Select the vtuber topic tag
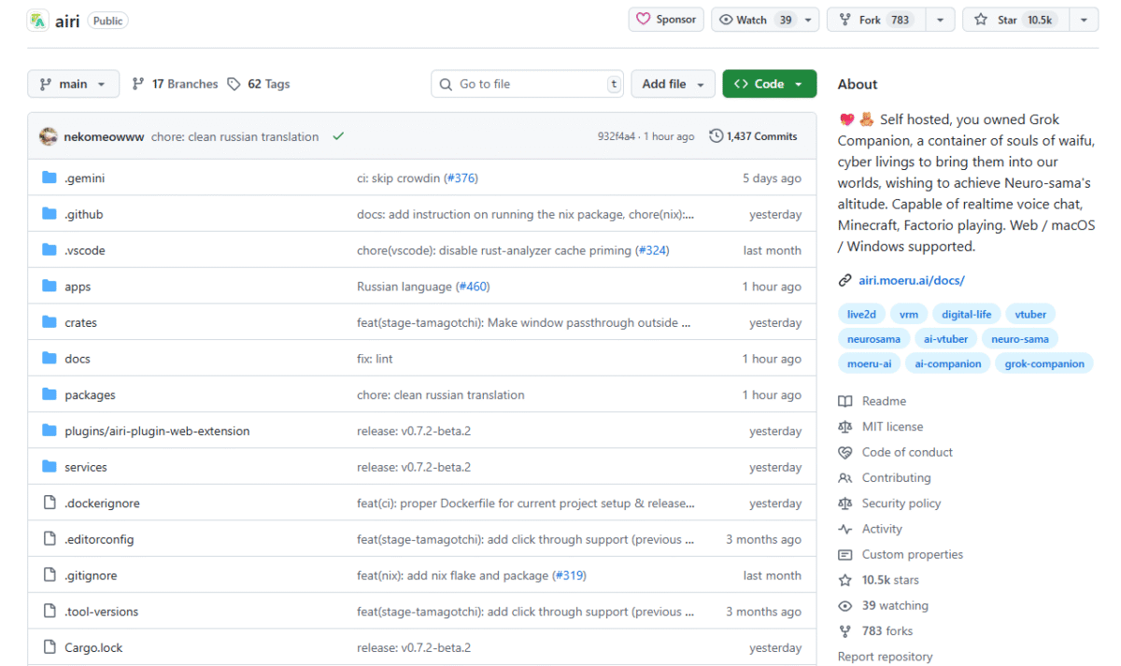 1031,315
